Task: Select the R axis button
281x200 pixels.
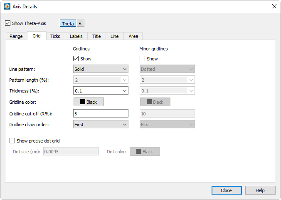Action: click(x=80, y=23)
